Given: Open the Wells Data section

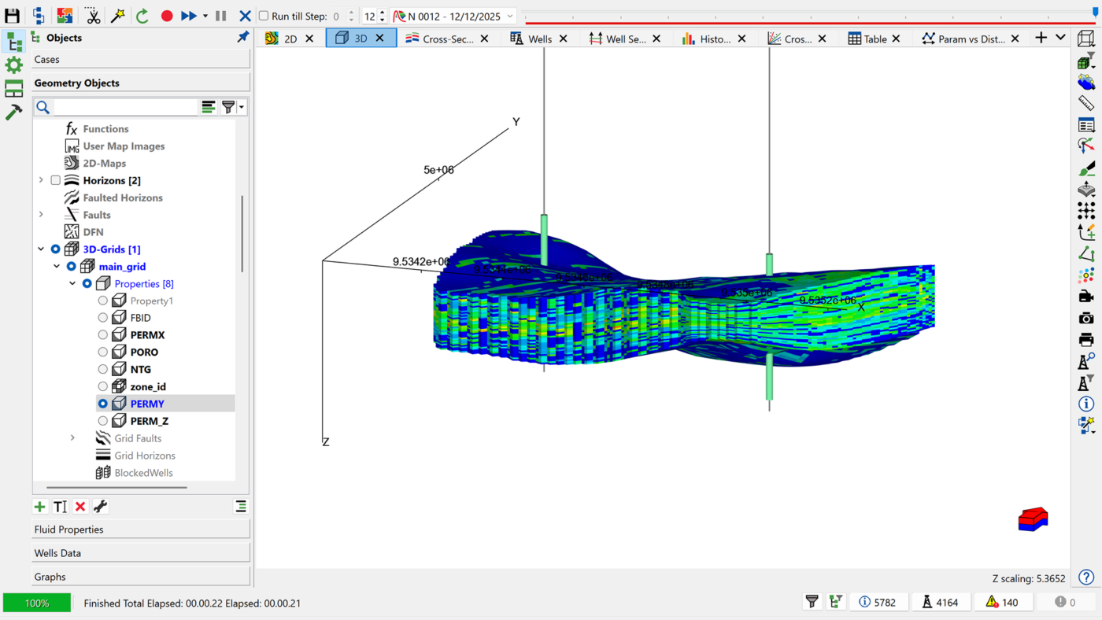Looking at the screenshot, I should point(141,553).
